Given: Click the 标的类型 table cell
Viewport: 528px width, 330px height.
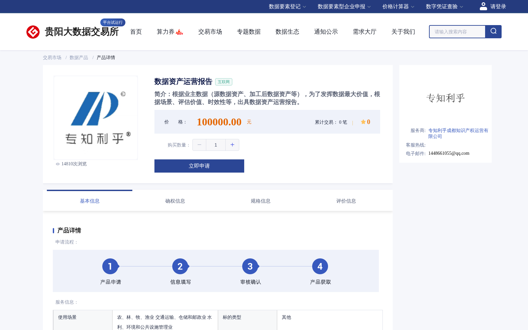Looking at the screenshot, I should tap(247, 320).
